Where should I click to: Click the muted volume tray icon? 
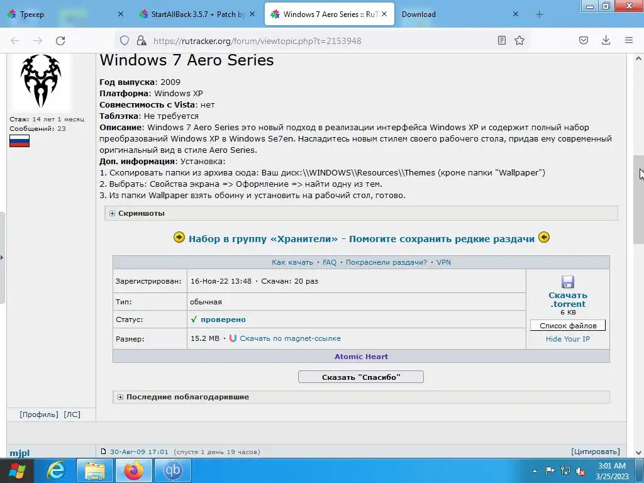pos(580,470)
